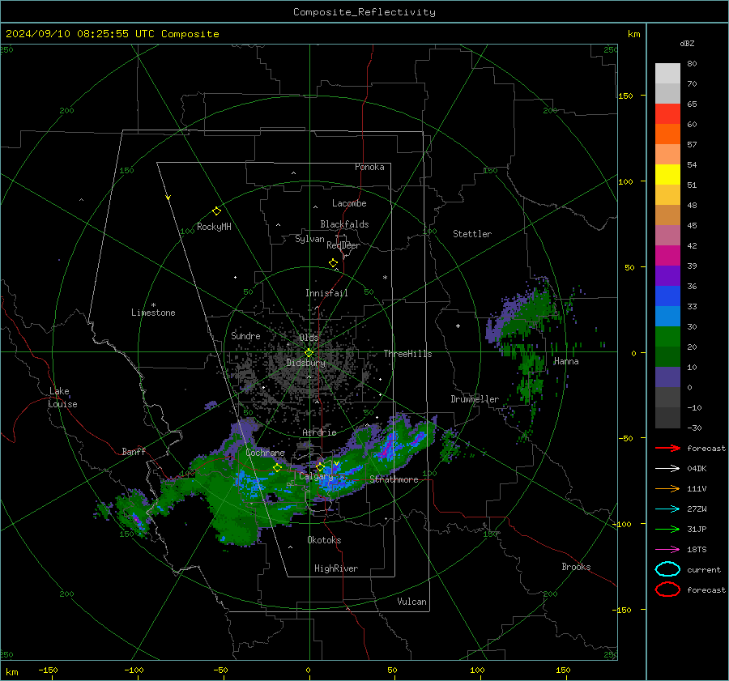Image resolution: width=729 pixels, height=681 pixels.
Task: Click the Strathmore town label
Action: tap(394, 479)
